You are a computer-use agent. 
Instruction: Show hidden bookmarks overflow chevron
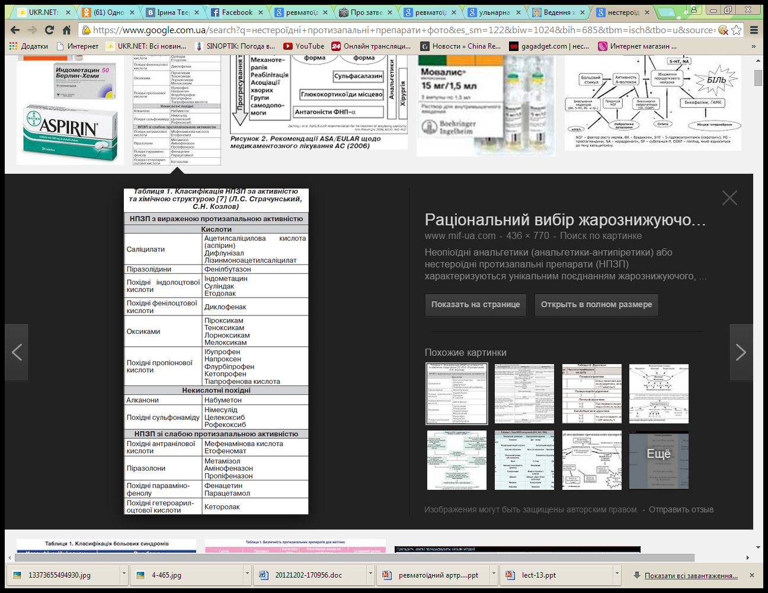(x=753, y=46)
